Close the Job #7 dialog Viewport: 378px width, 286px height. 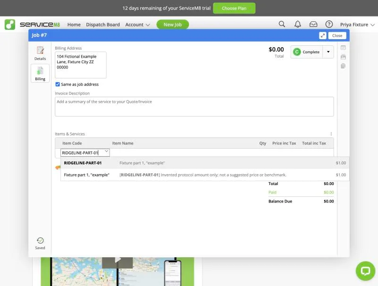pyautogui.click(x=337, y=35)
